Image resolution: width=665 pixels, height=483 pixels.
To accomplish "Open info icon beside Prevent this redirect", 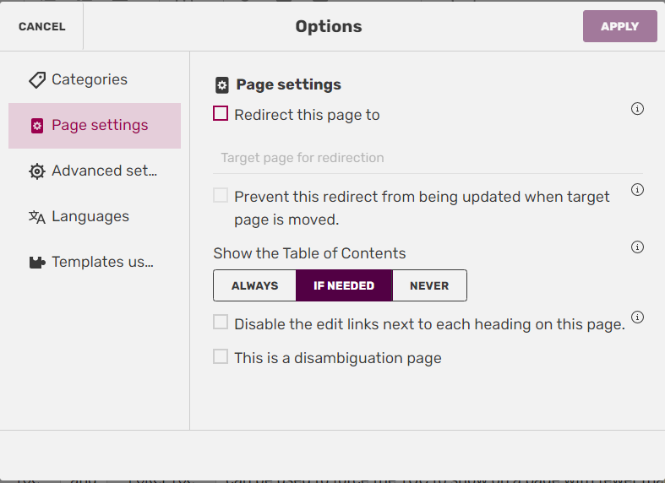I will pyautogui.click(x=638, y=190).
